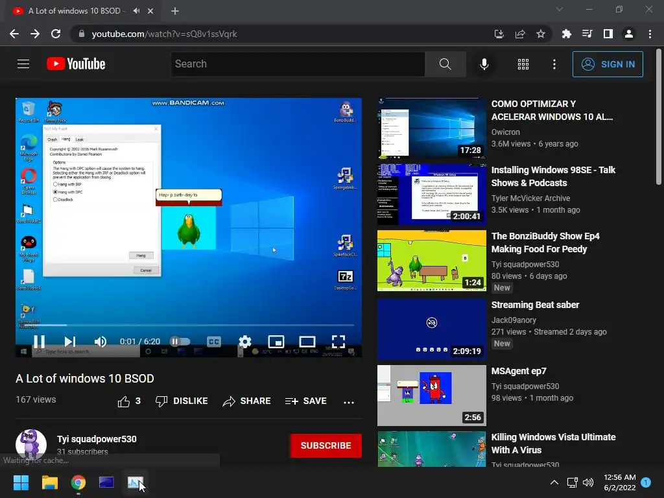Bookmark this page with the star

click(541, 34)
